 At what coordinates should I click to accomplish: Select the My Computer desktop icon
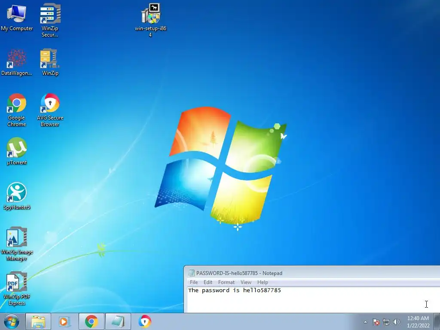pyautogui.click(x=17, y=18)
